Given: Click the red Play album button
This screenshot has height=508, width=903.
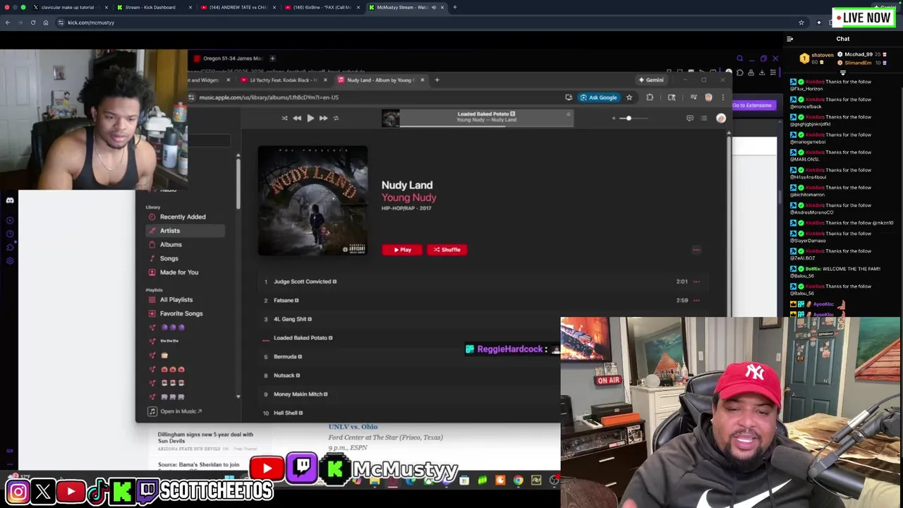Looking at the screenshot, I should (402, 249).
